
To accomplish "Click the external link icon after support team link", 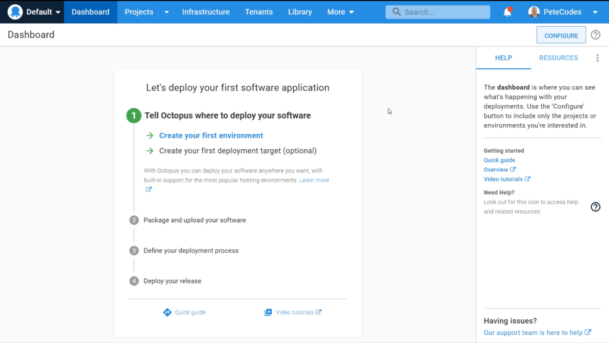I will [588, 332].
